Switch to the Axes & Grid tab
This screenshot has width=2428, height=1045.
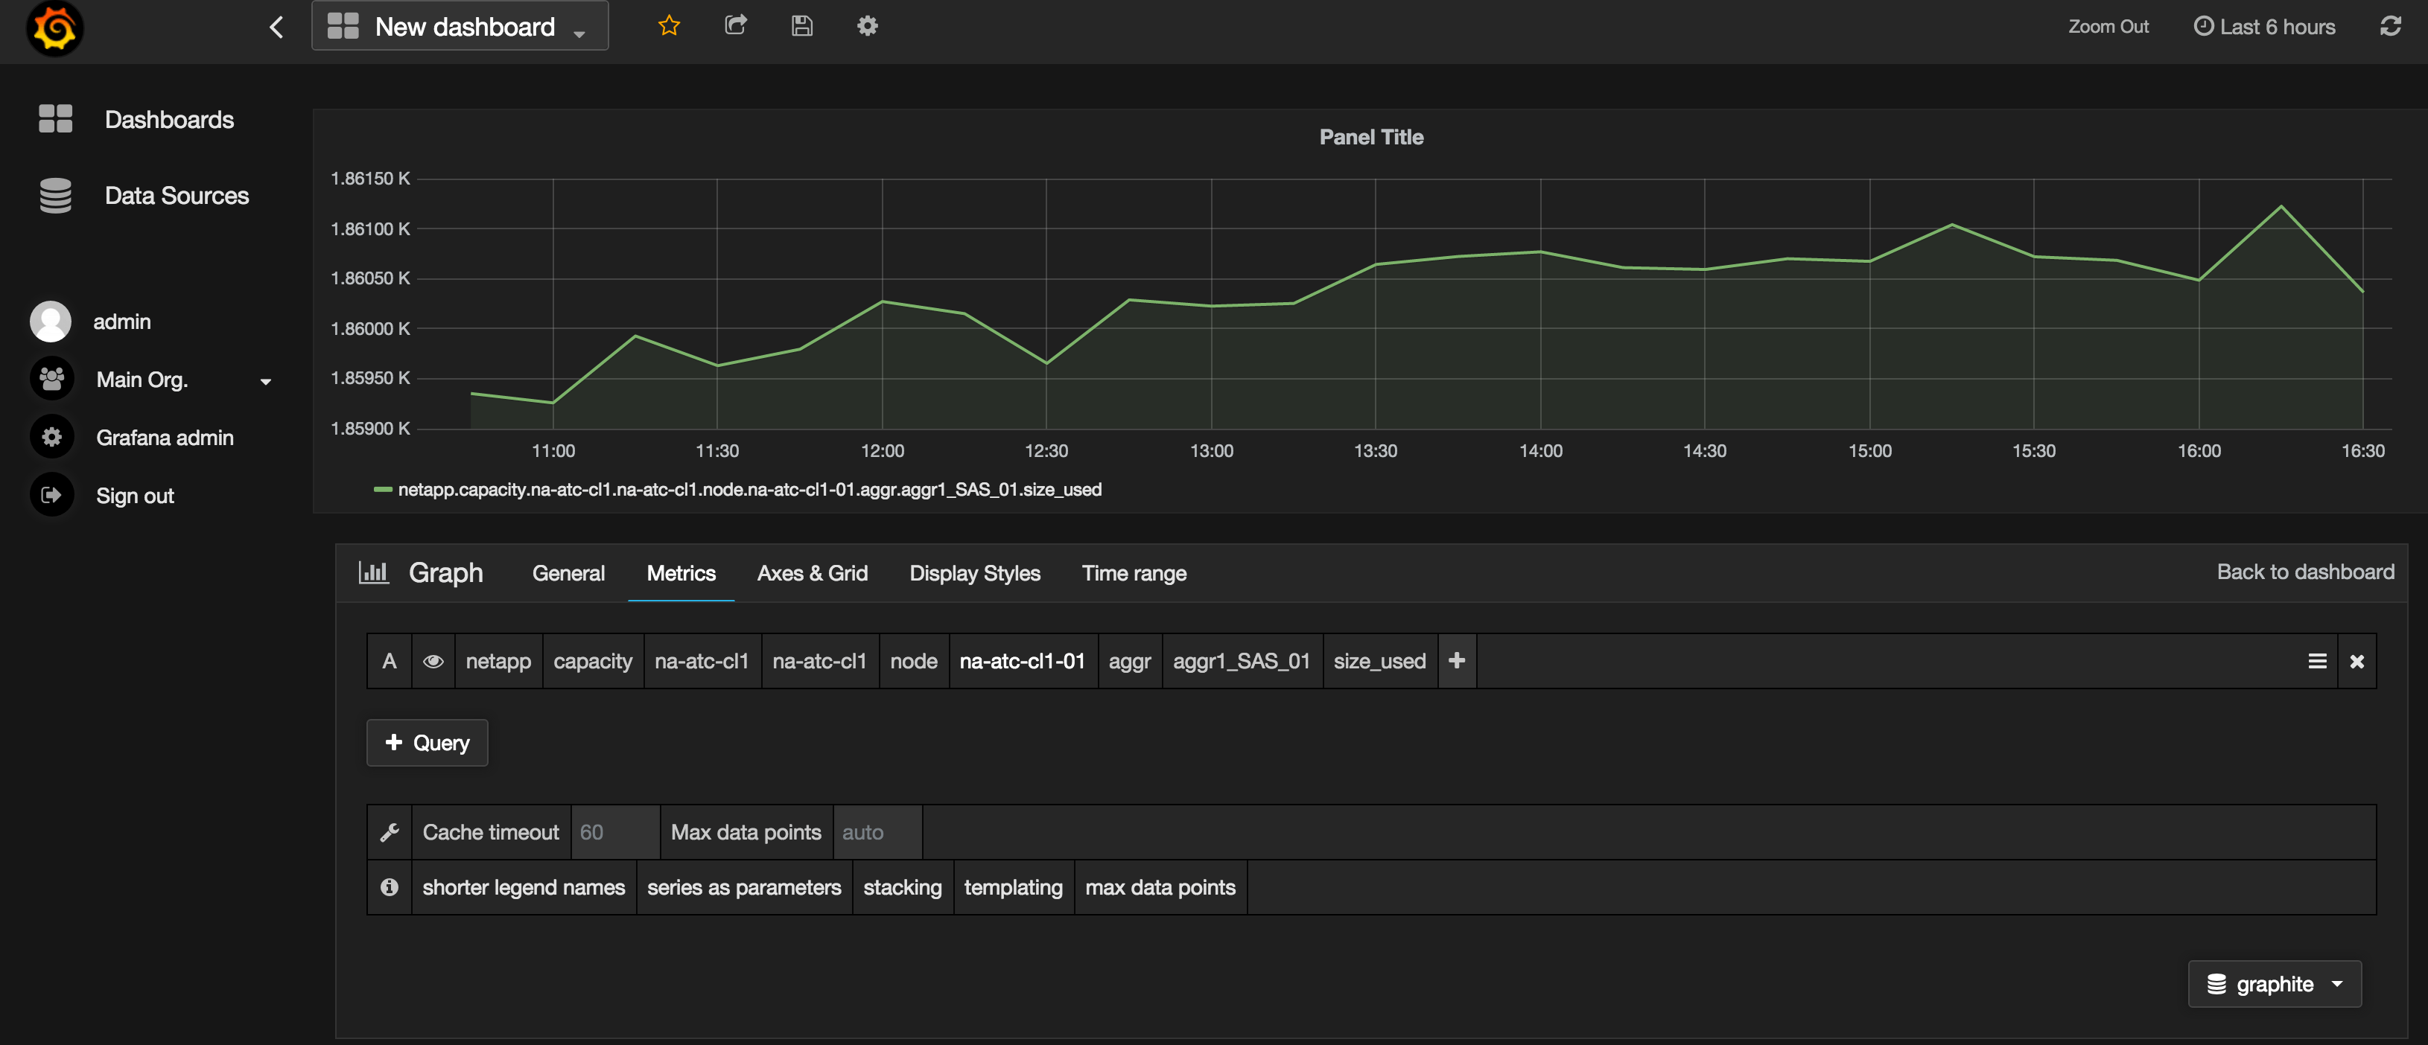(813, 572)
